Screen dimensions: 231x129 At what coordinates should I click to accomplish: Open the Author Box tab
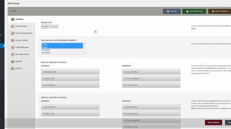tap(22, 26)
